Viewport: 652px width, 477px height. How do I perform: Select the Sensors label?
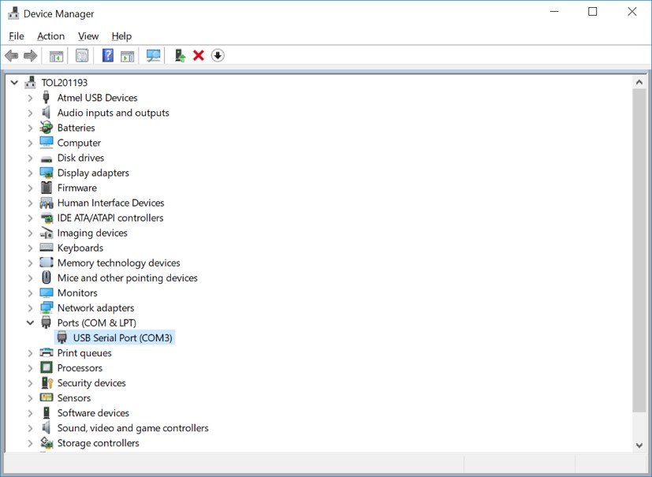[x=74, y=397]
